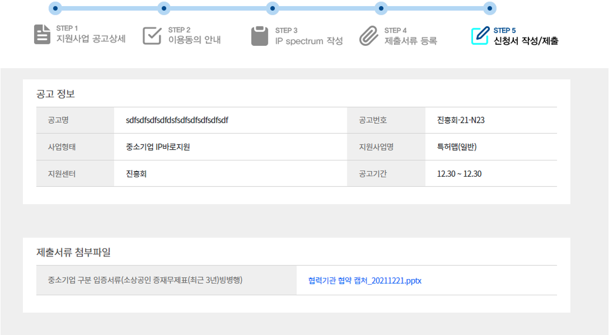609x335 pixels.
Task: Open the 협력기관 협약 캡처_20211221.pptx file link
Action: tap(365, 281)
